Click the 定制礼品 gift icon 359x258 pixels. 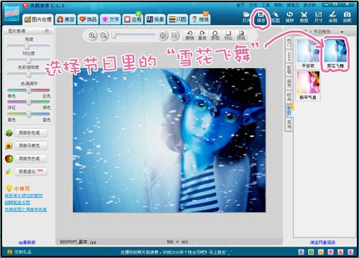(x=9, y=252)
